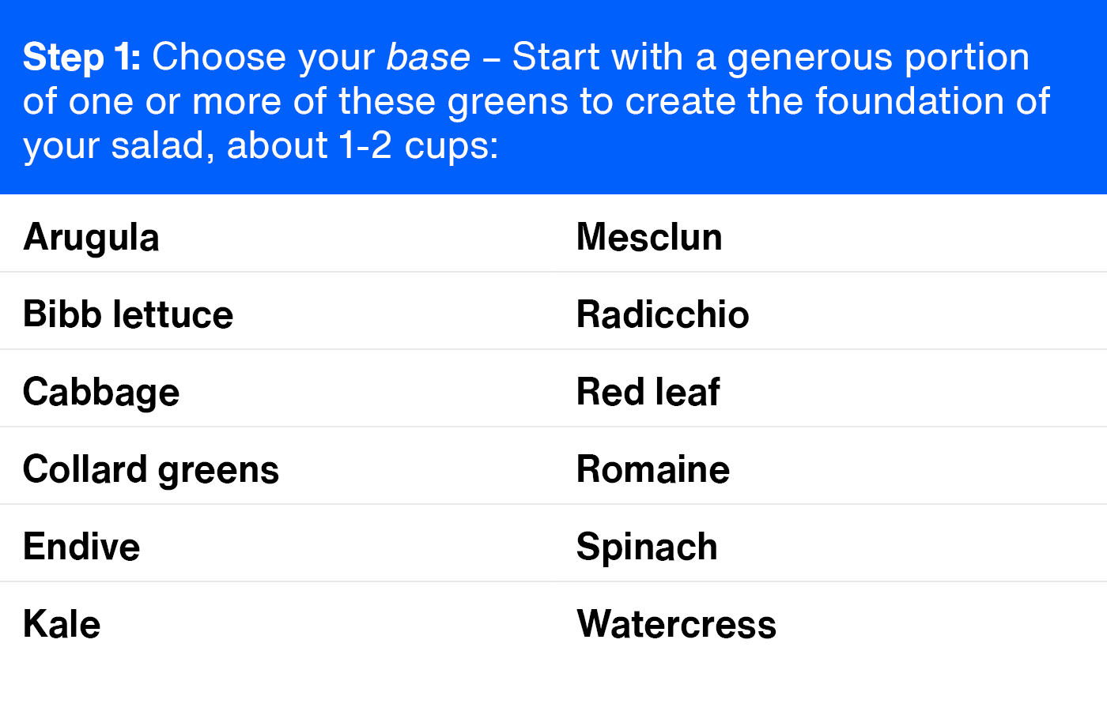Select Kale from the greens list

[x=62, y=624]
